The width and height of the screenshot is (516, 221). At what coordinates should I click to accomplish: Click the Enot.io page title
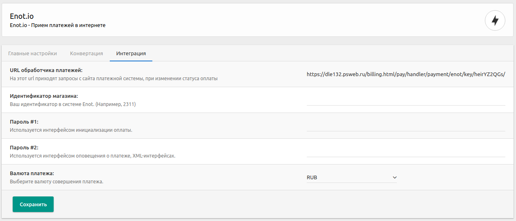[x=22, y=16]
